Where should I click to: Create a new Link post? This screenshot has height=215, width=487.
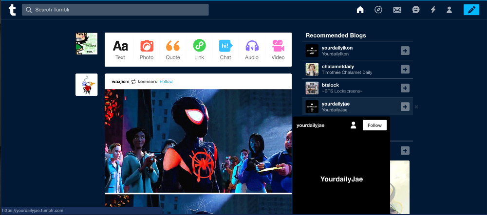coord(199,50)
